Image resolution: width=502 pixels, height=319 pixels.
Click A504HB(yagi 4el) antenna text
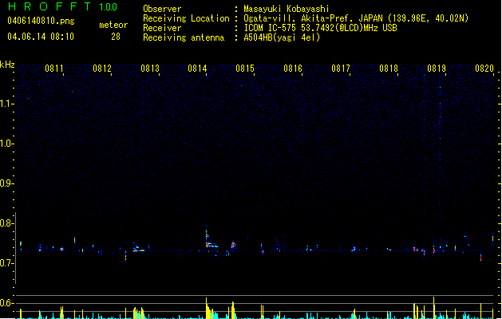click(x=282, y=37)
